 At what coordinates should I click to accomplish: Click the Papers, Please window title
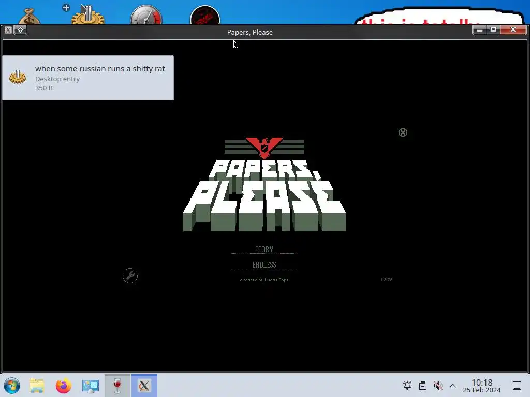(250, 33)
